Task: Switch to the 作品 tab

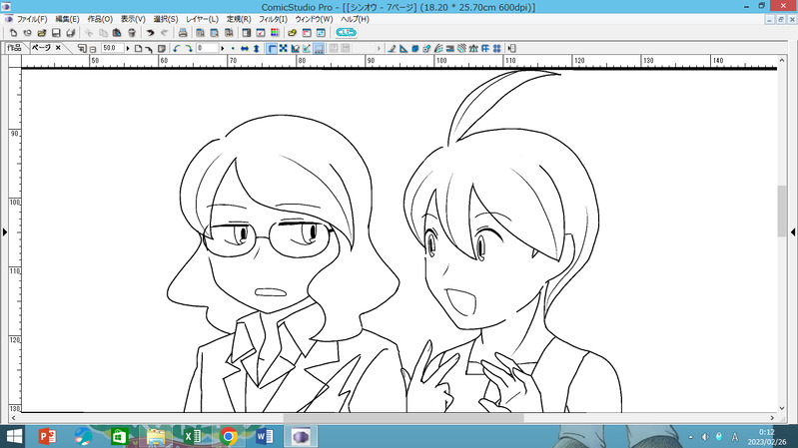Action: (x=14, y=48)
